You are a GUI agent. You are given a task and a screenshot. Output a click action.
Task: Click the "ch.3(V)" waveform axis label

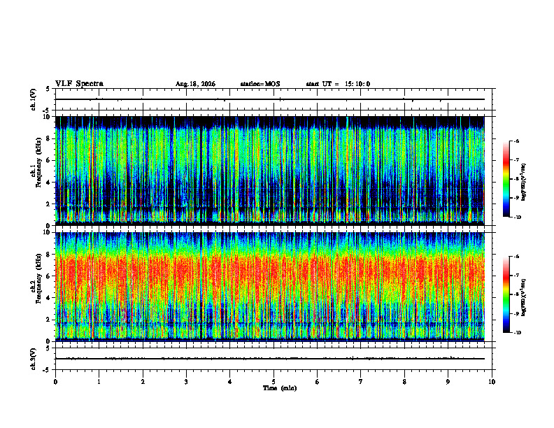click(33, 359)
